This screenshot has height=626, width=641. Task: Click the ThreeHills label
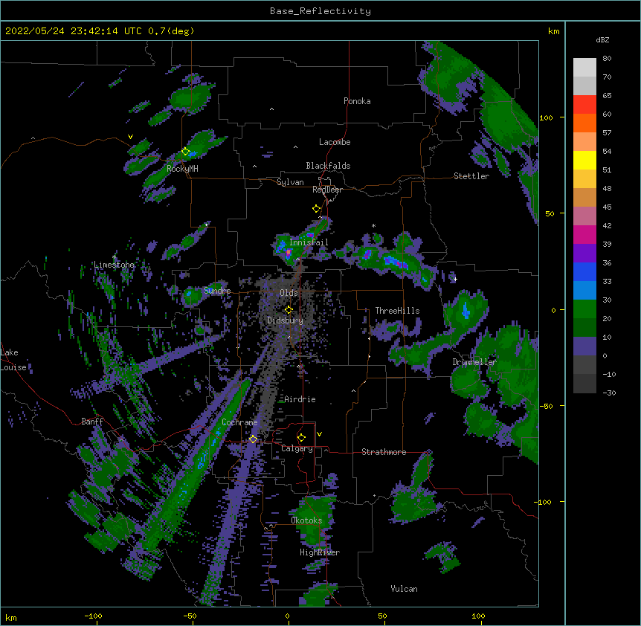tap(397, 311)
